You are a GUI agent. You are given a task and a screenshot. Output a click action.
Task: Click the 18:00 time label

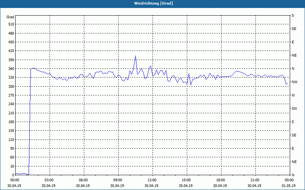(220, 180)
